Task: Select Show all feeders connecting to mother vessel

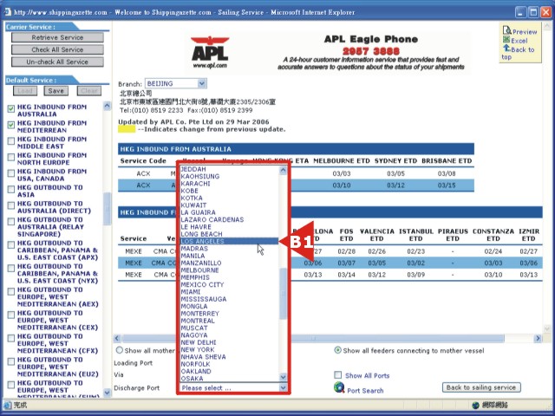Action: (x=337, y=350)
